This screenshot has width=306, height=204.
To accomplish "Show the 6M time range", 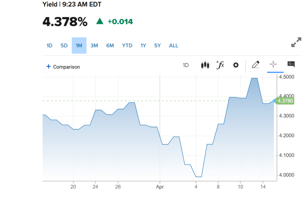I will tap(110, 45).
